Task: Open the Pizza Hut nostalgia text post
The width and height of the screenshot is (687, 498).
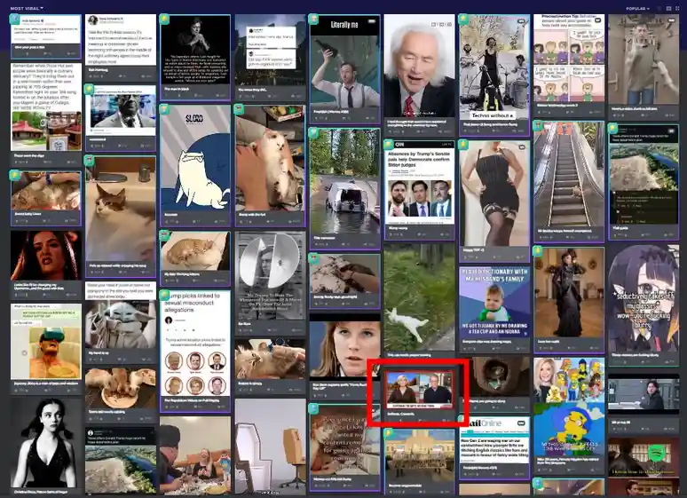Action: pos(46,113)
